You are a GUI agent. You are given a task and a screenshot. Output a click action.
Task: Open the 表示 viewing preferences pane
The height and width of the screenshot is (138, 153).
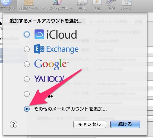point(82,5)
